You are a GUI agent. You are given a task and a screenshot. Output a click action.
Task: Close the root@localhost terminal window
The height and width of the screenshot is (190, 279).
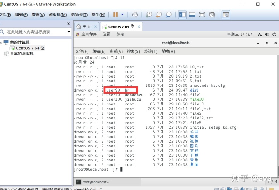(x=276, y=43)
